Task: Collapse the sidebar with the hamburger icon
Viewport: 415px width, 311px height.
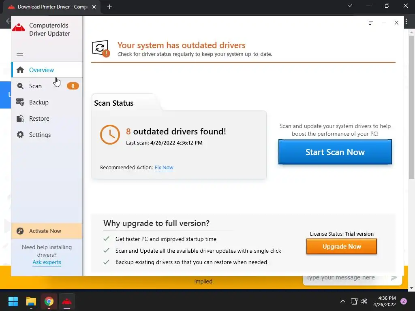Action: [20, 54]
